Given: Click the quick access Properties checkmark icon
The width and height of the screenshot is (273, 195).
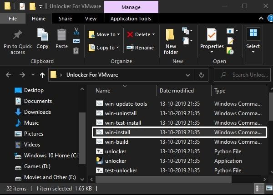Looking at the screenshot, I should [x=22, y=6].
